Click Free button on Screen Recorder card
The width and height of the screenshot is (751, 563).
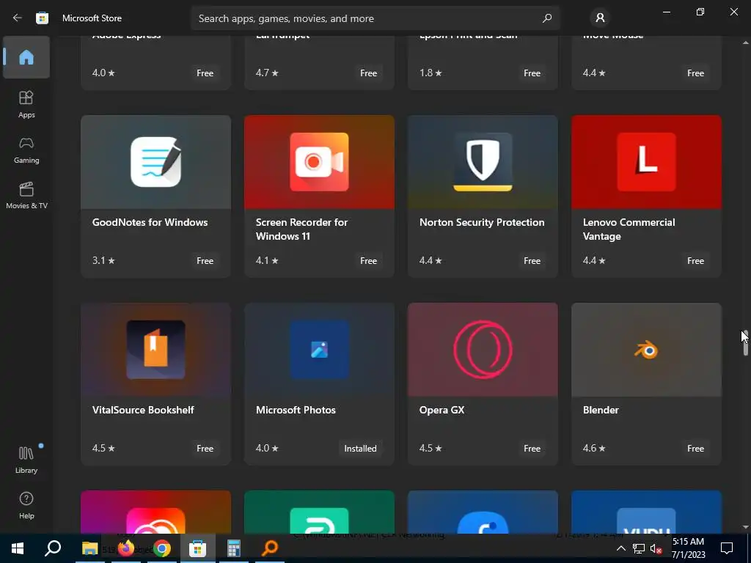(368, 260)
